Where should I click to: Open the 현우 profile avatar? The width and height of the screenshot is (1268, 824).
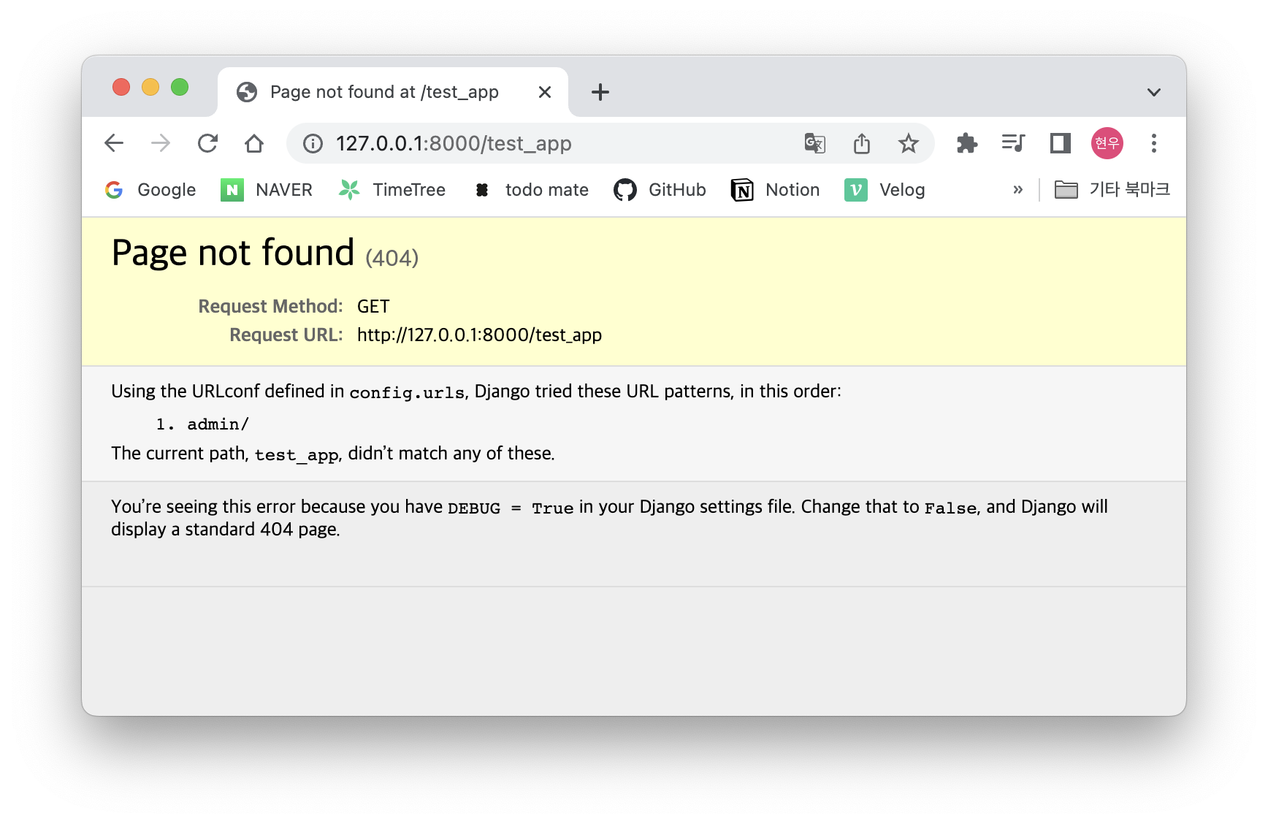coord(1107,143)
